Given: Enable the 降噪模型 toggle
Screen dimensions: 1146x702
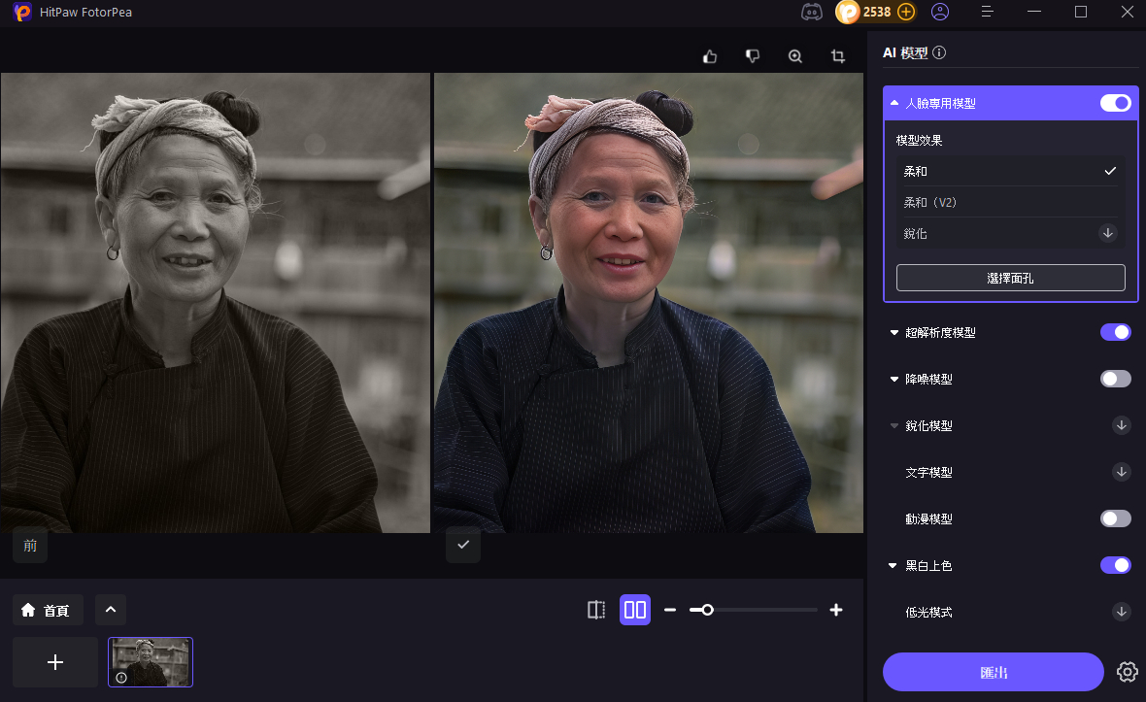Looking at the screenshot, I should tap(1115, 379).
